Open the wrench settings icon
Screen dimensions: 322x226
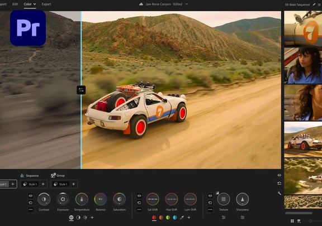(x=280, y=193)
